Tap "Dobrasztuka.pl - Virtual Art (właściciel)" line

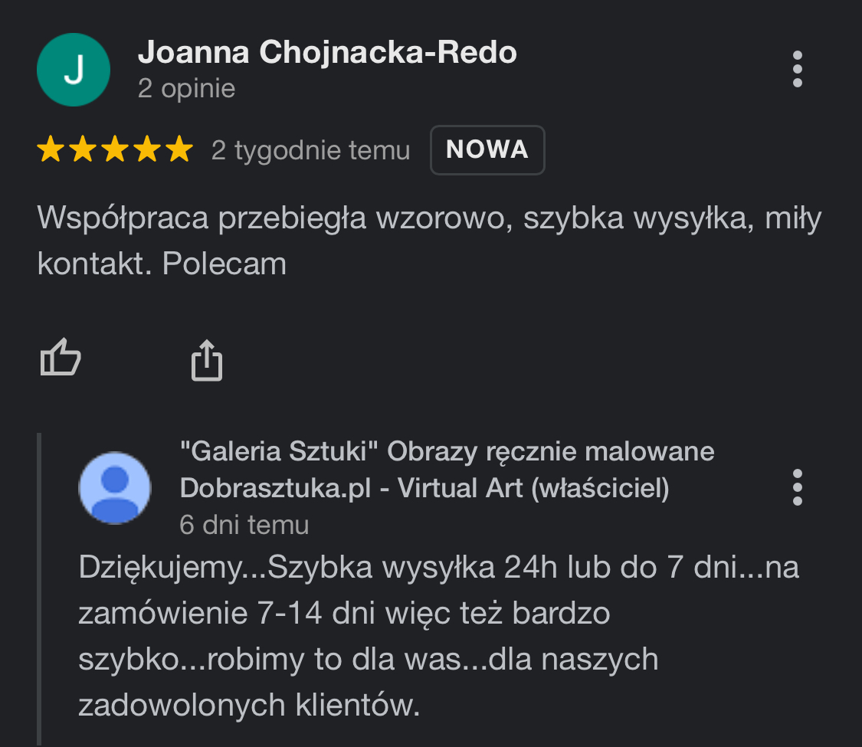[424, 488]
